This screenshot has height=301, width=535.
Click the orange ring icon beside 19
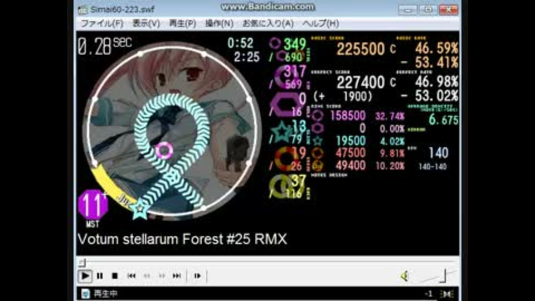click(286, 158)
